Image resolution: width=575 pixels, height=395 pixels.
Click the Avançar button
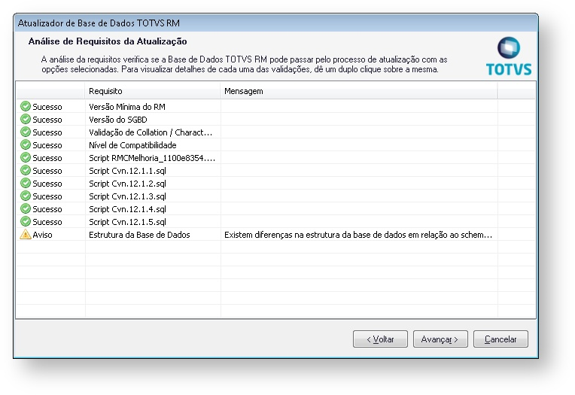[x=440, y=339]
